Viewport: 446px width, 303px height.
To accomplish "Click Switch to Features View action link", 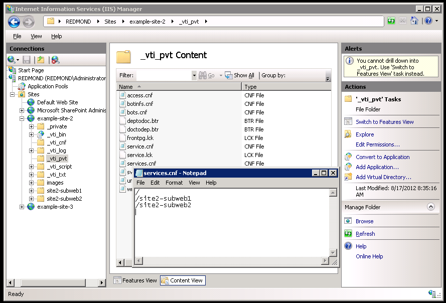I will click(384, 122).
